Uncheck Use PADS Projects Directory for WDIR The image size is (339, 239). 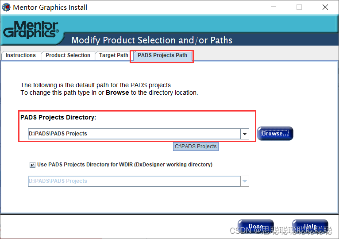[x=32, y=165]
